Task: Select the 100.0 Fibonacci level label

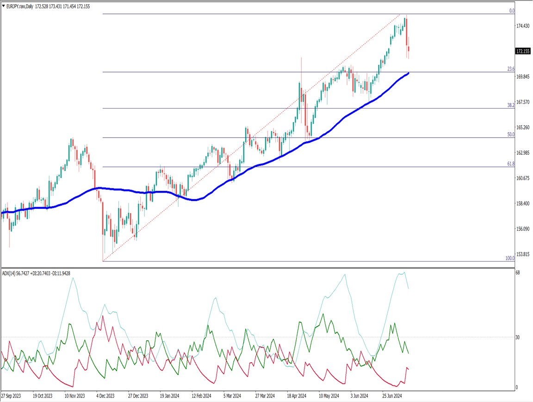Action: pyautogui.click(x=510, y=258)
